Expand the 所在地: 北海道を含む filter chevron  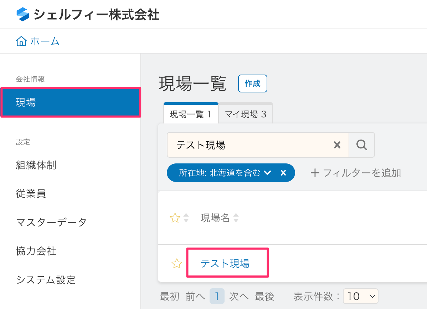267,173
